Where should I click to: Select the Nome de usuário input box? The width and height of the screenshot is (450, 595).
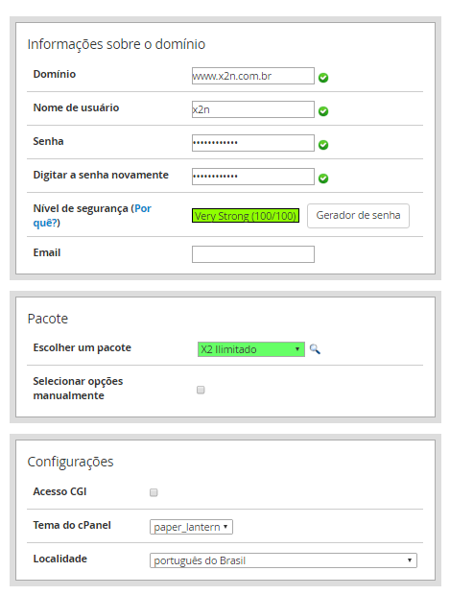click(253, 109)
